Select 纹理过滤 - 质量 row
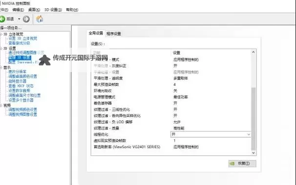Viewport: 296px width, 185px height. (171, 128)
